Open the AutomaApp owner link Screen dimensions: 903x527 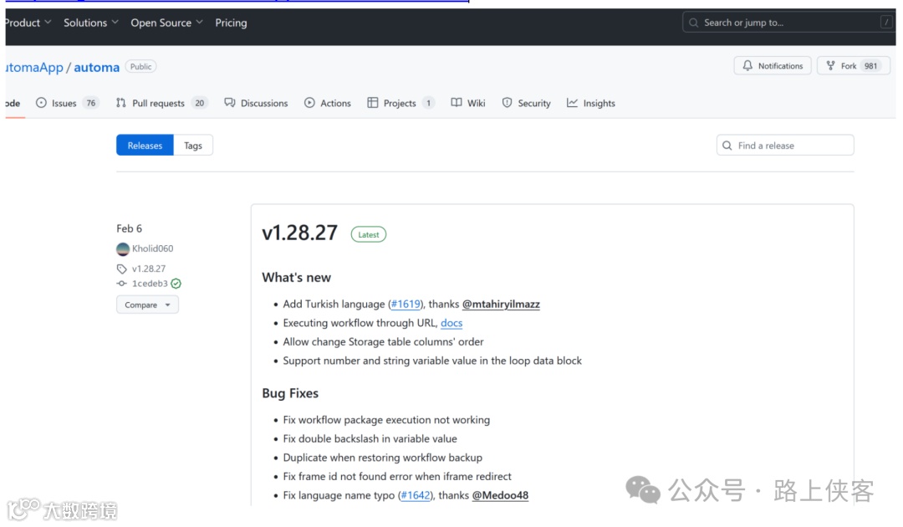tap(34, 67)
